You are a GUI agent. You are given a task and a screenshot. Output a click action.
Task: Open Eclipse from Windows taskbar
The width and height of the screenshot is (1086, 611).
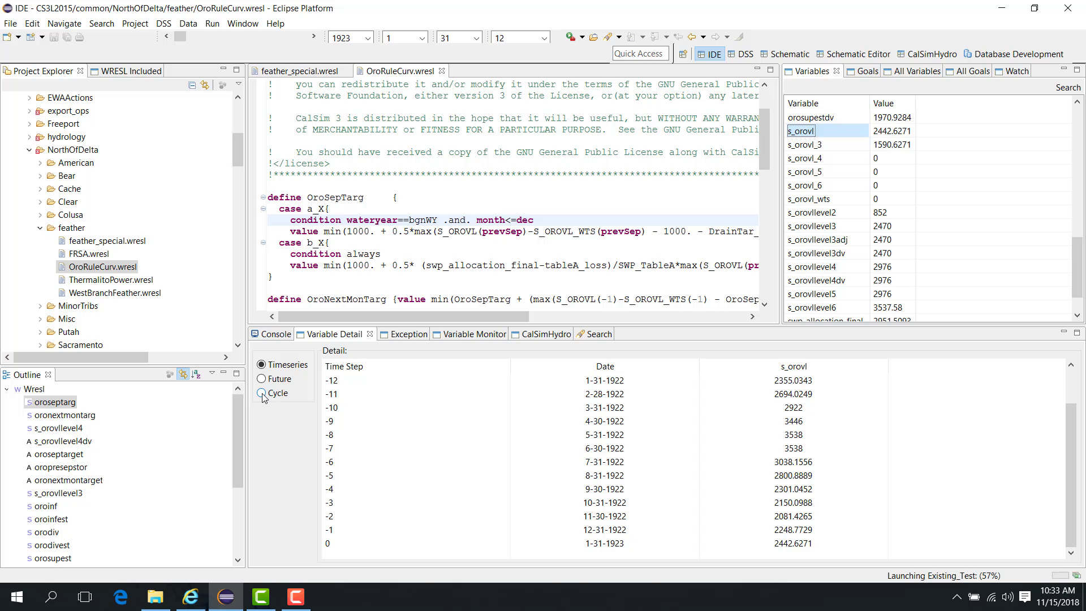tap(226, 597)
